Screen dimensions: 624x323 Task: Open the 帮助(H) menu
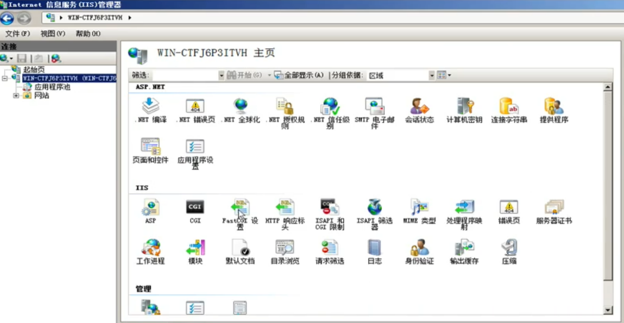pyautogui.click(x=88, y=34)
